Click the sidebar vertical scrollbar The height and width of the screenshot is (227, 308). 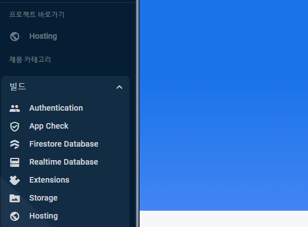pos(137,114)
